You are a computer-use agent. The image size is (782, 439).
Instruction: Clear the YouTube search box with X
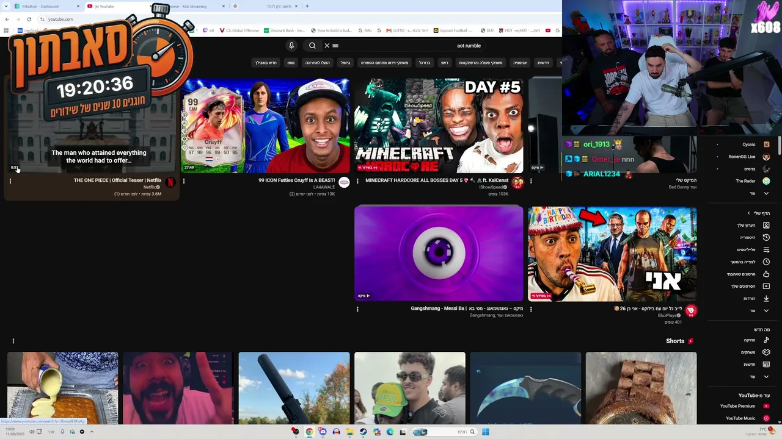click(x=327, y=46)
